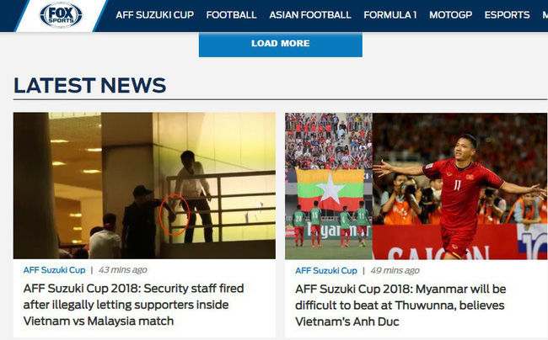Screen dimensions: 548x340
Task: Click red circle highlight in security photo
Action: (x=175, y=215)
